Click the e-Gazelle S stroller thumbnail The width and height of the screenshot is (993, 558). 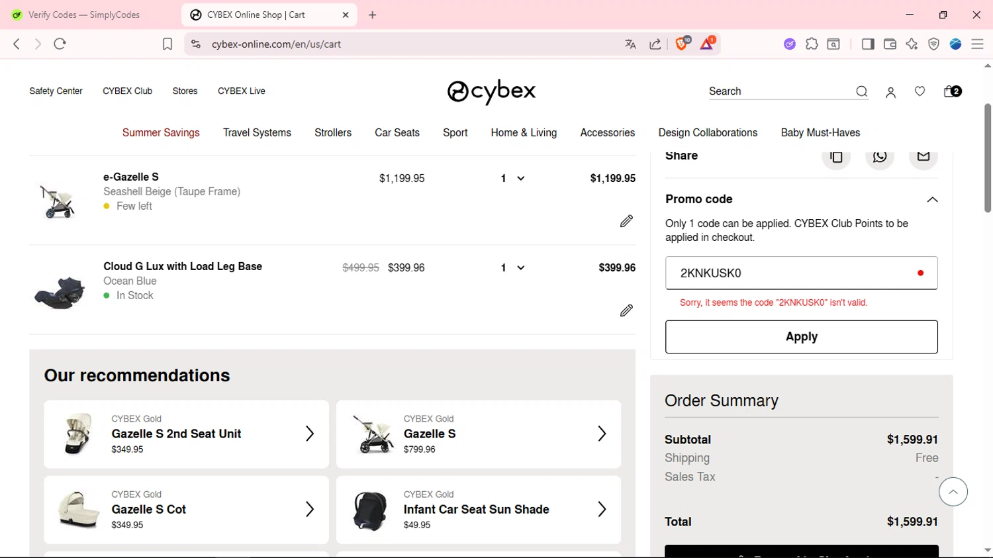tap(58, 201)
